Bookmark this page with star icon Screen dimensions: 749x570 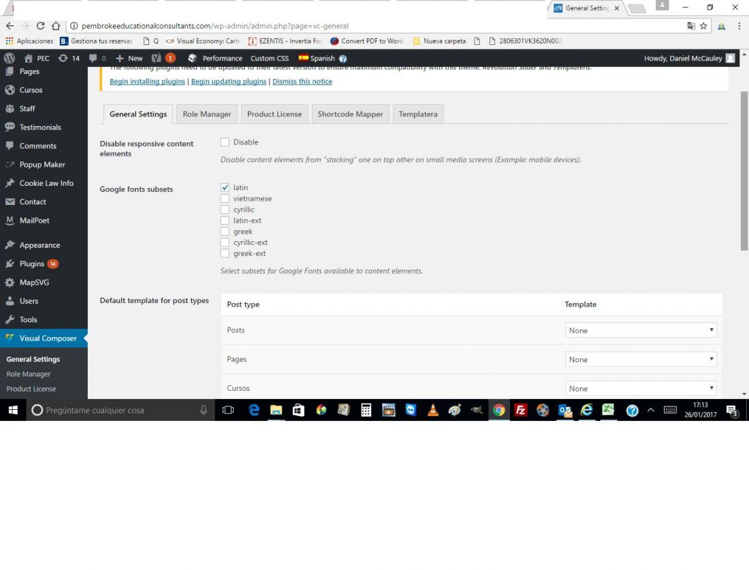(703, 26)
